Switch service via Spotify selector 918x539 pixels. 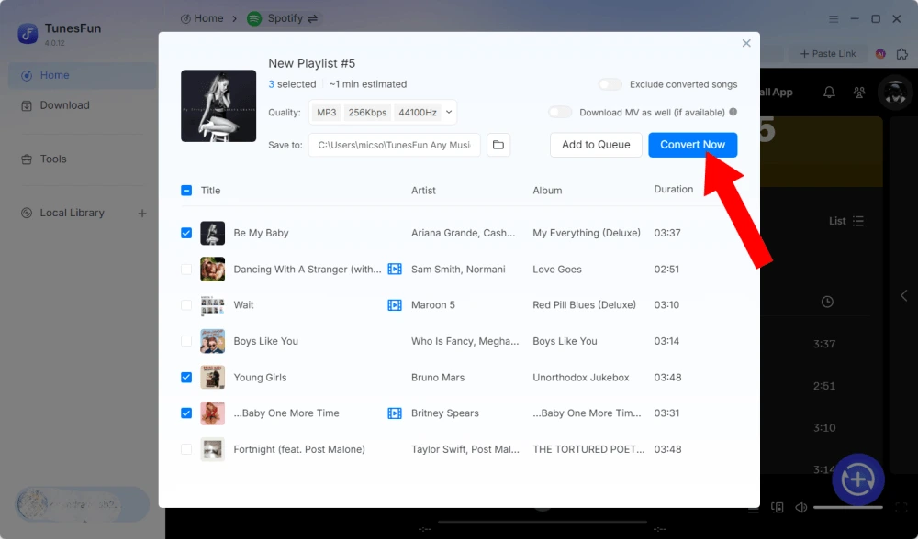click(283, 18)
